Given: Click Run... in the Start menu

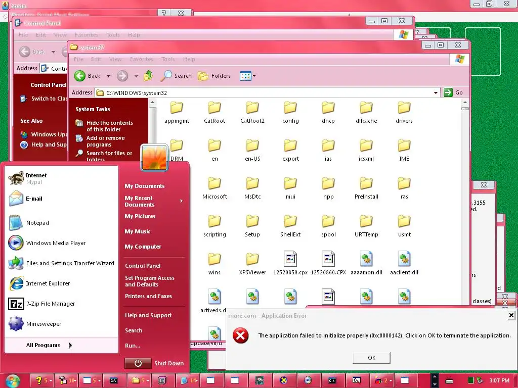Looking at the screenshot, I should [133, 346].
